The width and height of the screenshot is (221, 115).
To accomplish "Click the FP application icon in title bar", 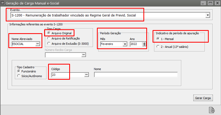I will (3, 3).
